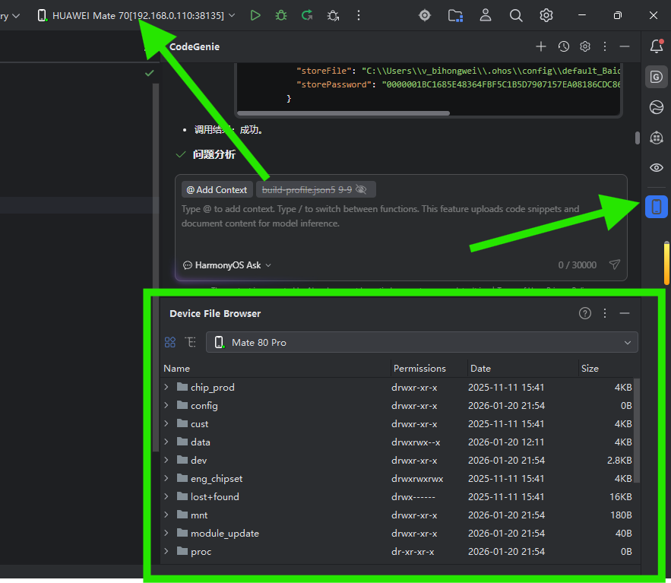Open CodeGenie chat history clock icon
Viewport: 671px width, 583px height.
pos(564,46)
